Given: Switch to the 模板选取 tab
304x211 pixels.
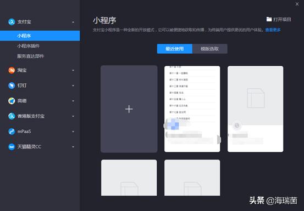Looking at the screenshot, I should (x=210, y=49).
